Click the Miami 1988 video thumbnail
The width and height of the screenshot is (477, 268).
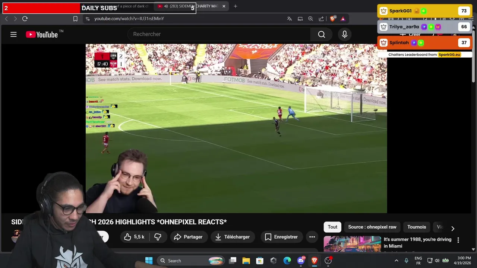coord(352,244)
